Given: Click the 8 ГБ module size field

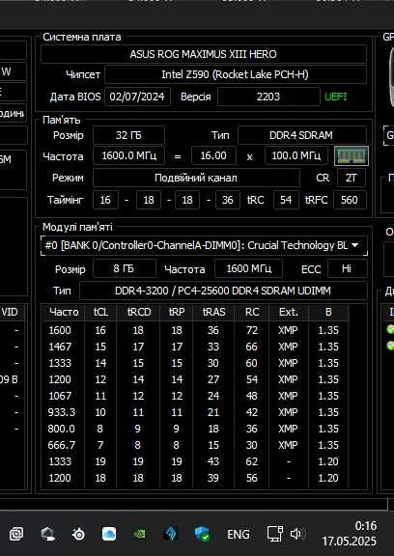Looking at the screenshot, I should (125, 268).
